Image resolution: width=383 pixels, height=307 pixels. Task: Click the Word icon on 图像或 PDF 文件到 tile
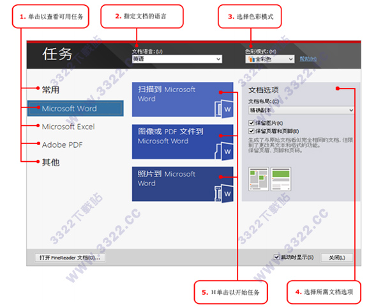[224, 151]
